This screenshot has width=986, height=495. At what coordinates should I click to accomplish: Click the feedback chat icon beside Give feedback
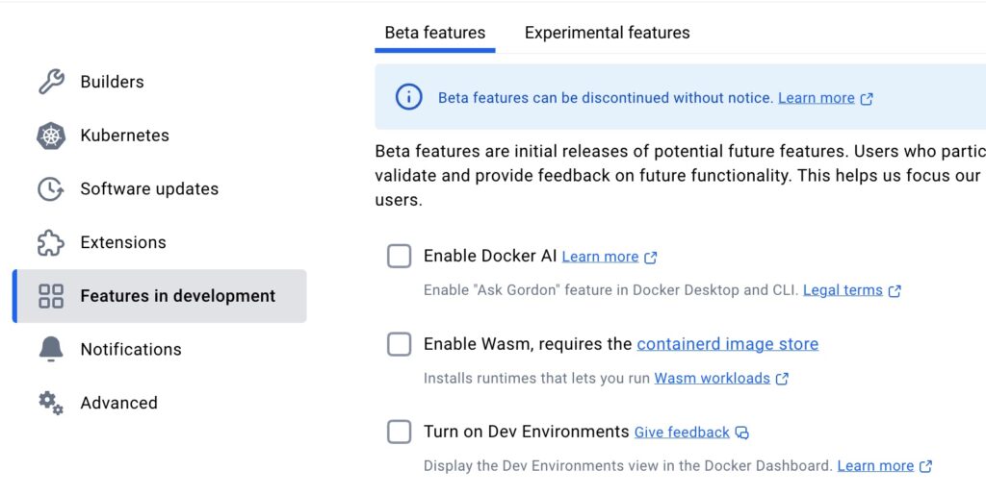coord(742,433)
